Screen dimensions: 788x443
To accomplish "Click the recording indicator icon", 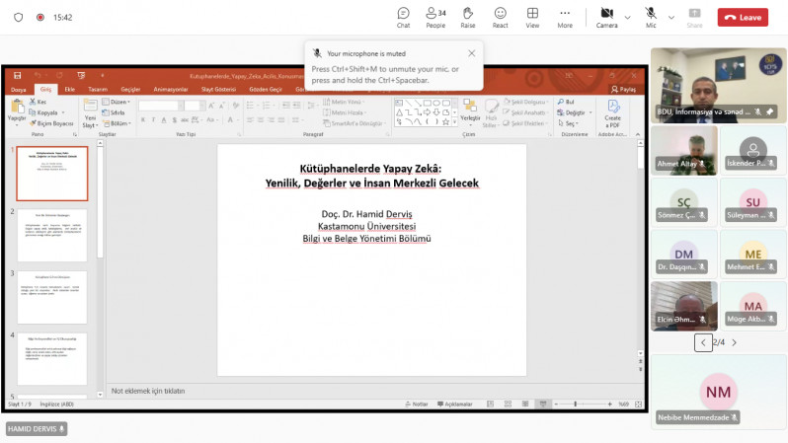I will [40, 18].
